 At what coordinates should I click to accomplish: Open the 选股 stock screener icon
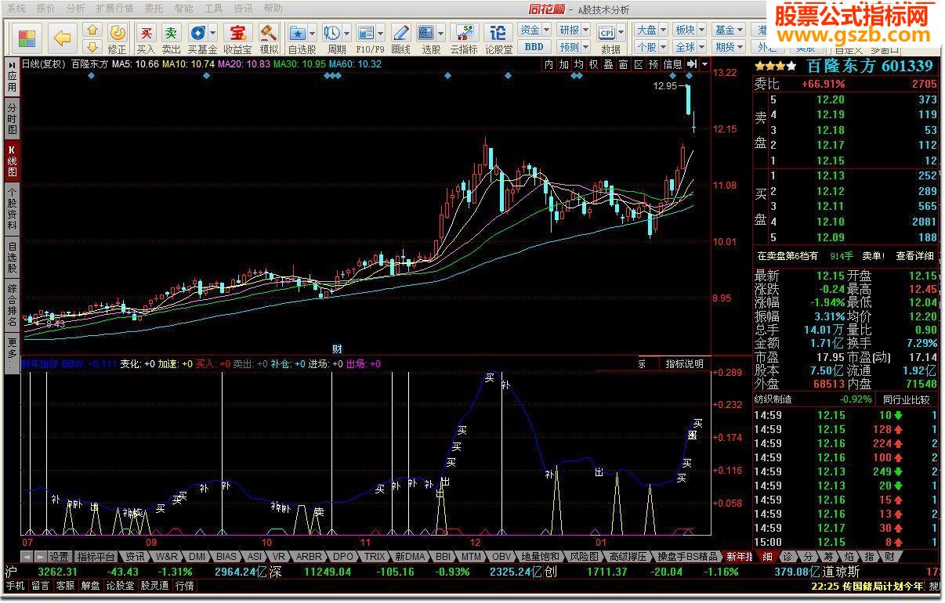click(426, 33)
